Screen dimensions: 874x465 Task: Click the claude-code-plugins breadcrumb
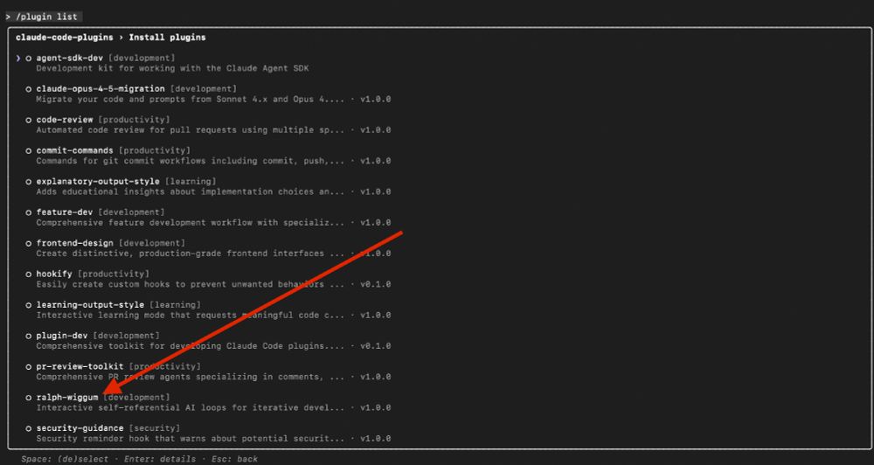point(64,38)
